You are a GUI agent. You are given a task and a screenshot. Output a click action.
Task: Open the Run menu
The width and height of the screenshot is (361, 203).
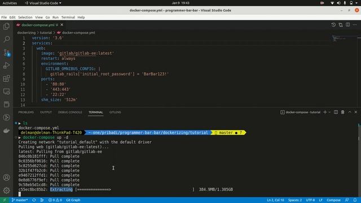click(55, 17)
